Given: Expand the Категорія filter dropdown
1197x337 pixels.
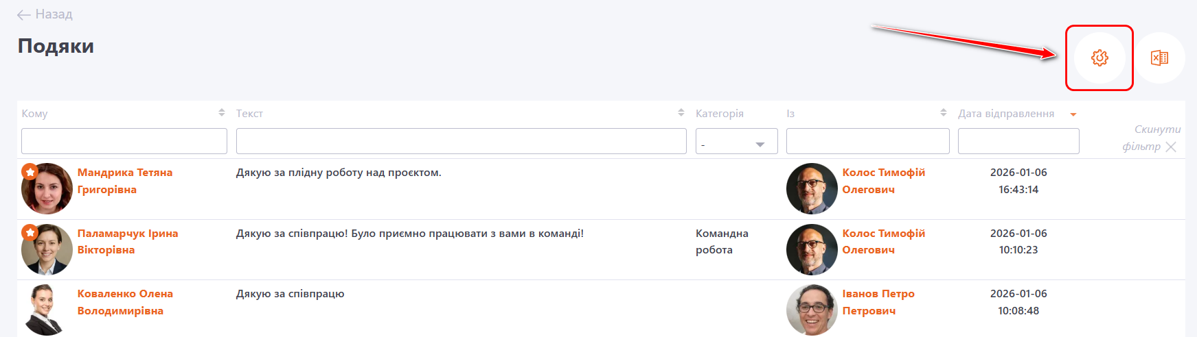Looking at the screenshot, I should click(x=736, y=142).
